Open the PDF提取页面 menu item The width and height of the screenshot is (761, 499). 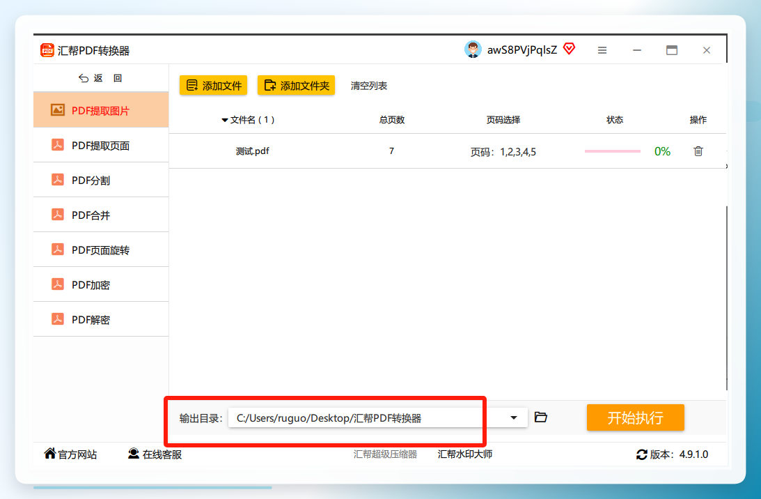(x=101, y=145)
